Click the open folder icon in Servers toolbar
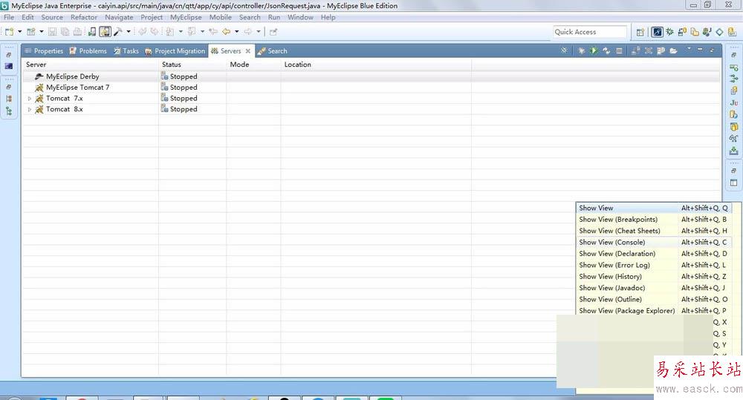Image resolution: width=743 pixels, height=400 pixels. 673,50
